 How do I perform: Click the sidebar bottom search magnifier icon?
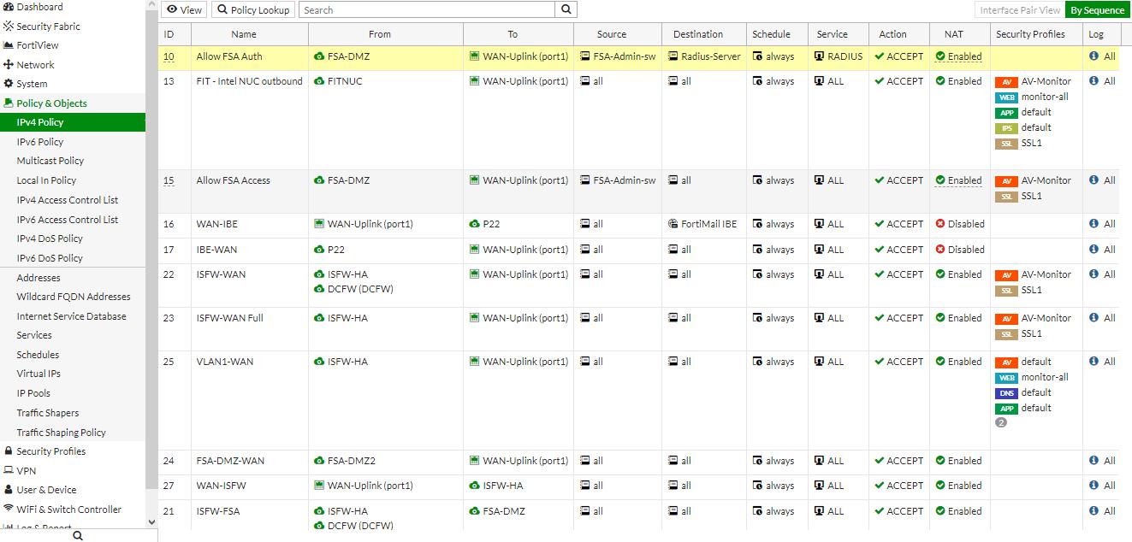[78, 535]
